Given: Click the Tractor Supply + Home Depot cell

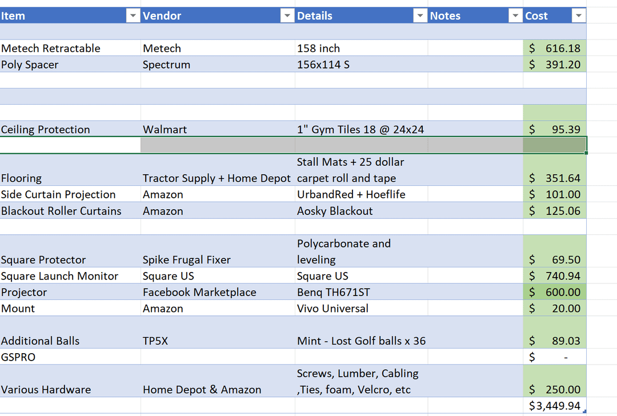Looking at the screenshot, I should pos(217,178).
